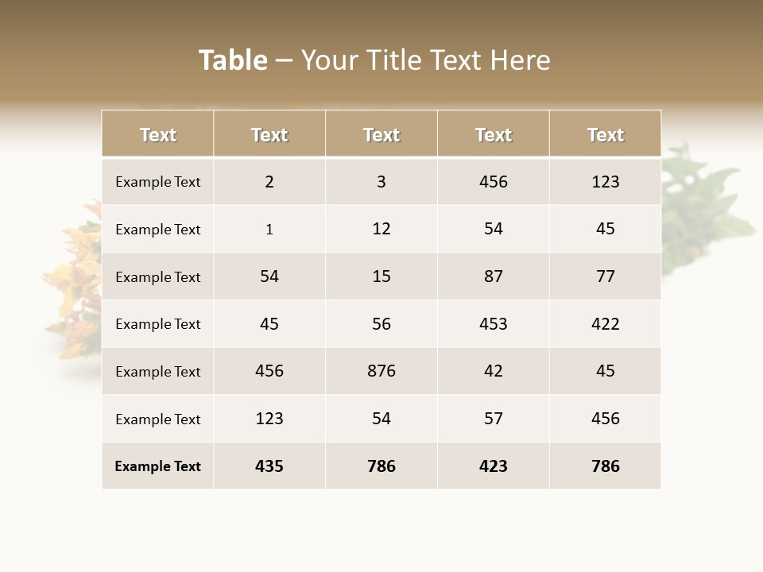Image resolution: width=763 pixels, height=572 pixels.
Task: Select the autumn leaves image on left
Action: (73, 280)
